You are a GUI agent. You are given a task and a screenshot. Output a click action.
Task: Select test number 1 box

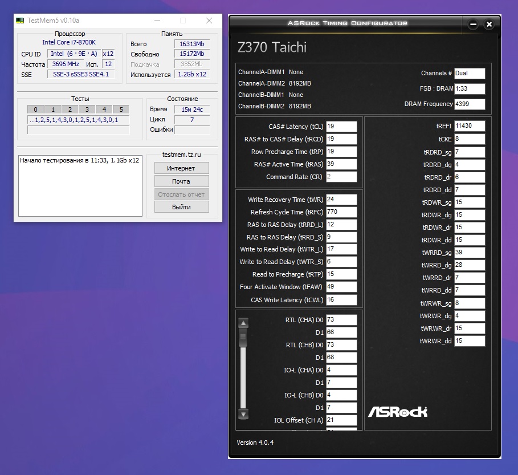[x=53, y=109]
